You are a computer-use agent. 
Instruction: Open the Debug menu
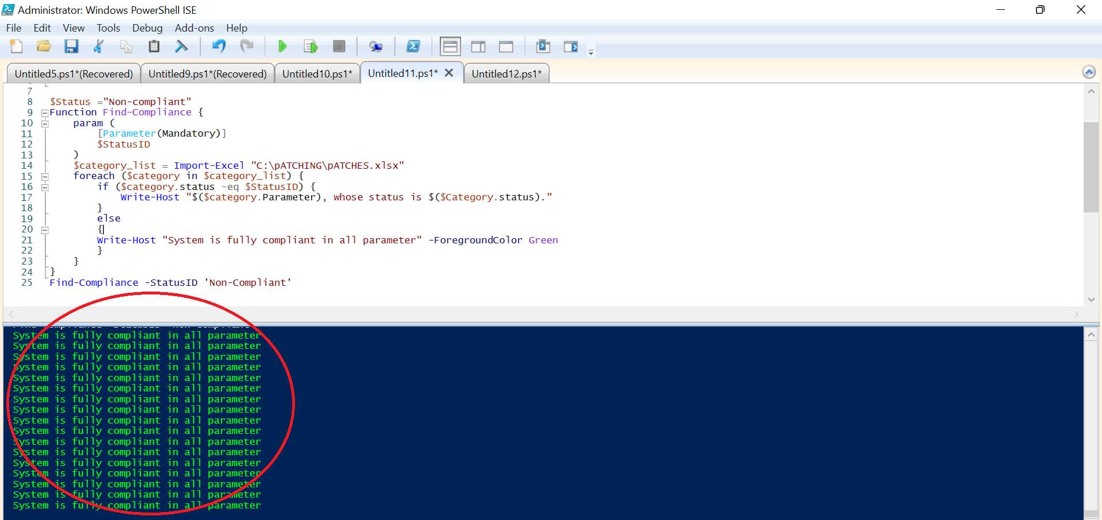[x=147, y=28]
